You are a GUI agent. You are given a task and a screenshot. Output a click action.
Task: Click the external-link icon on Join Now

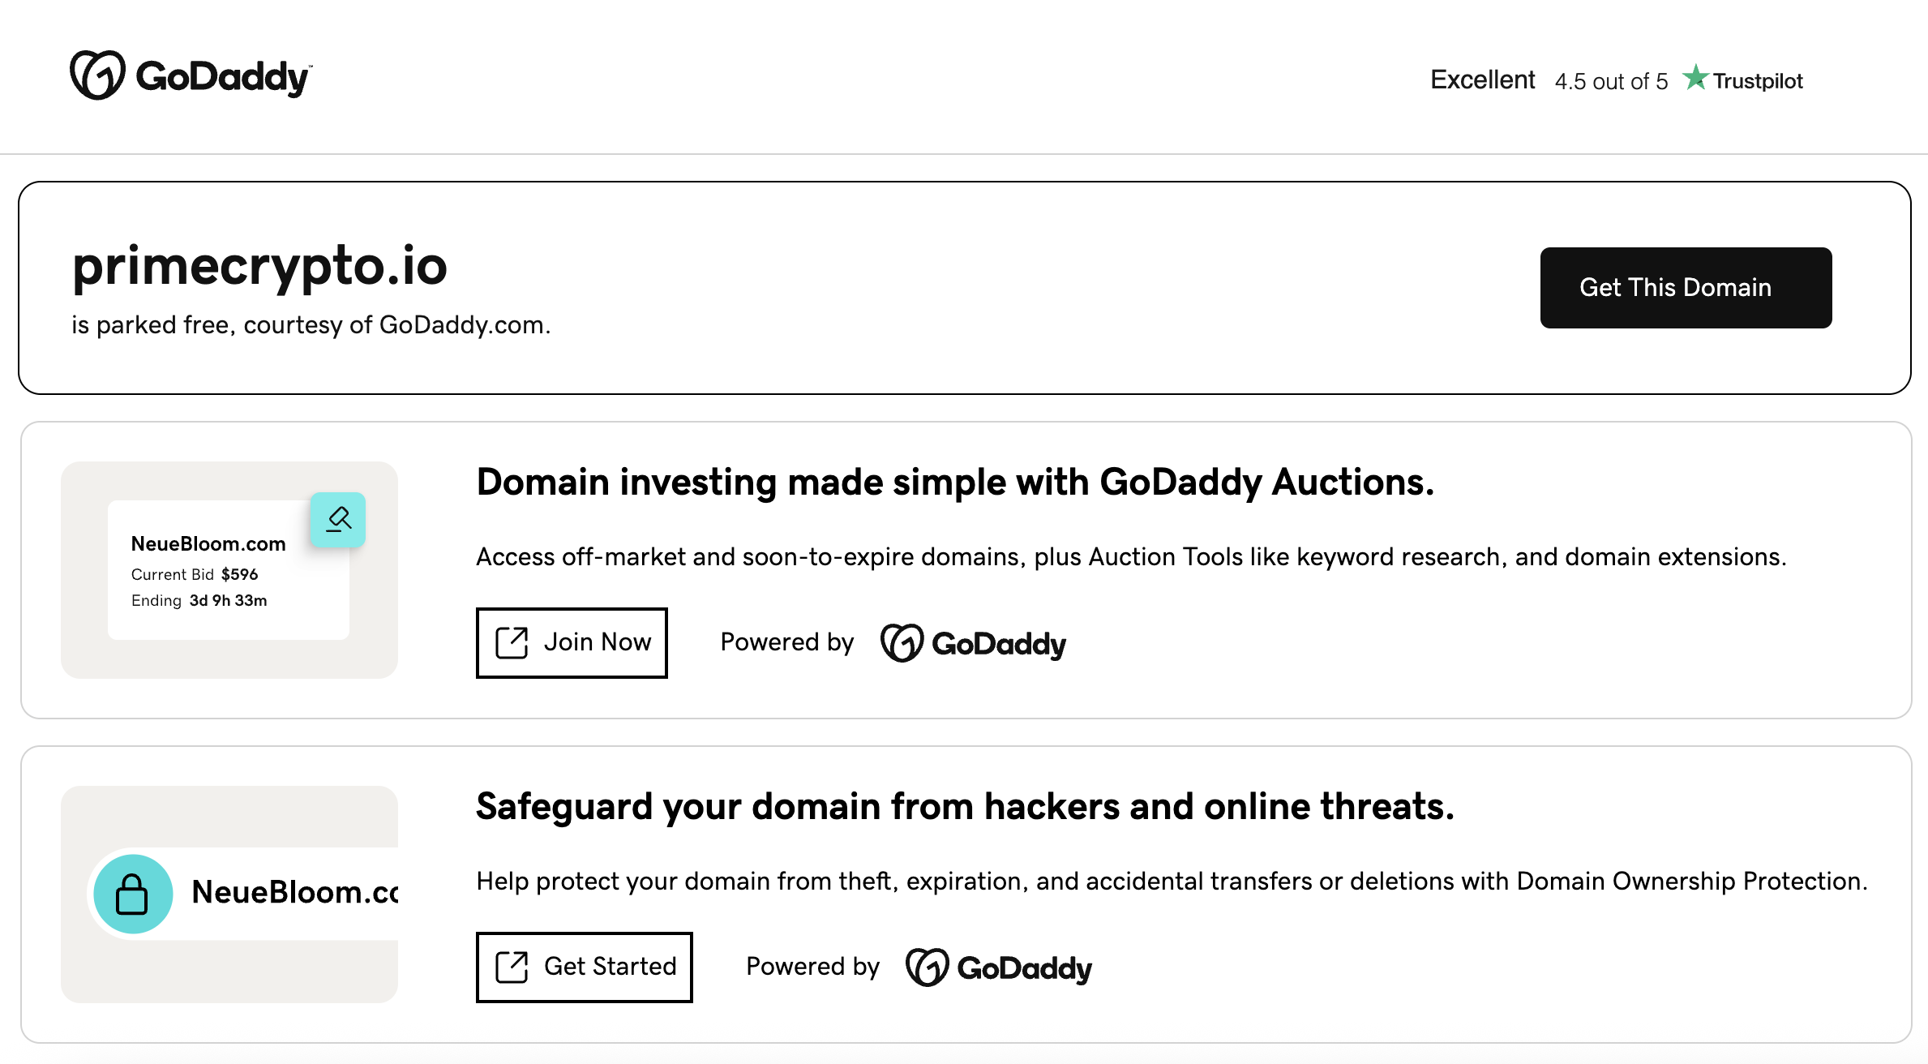(x=512, y=642)
